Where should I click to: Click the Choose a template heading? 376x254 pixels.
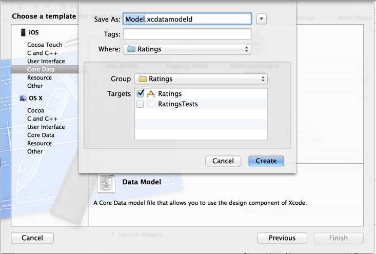tap(44, 16)
